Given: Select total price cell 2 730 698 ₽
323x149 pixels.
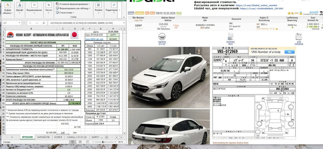Looking at the screenshot, I should tap(74, 103).
